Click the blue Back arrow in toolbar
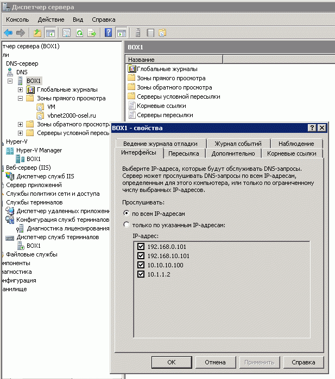This screenshot has height=379, width=335. pos(8,33)
